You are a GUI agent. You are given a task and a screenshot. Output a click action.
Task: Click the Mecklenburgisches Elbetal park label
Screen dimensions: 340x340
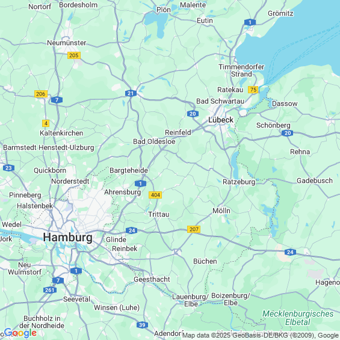point(298,318)
